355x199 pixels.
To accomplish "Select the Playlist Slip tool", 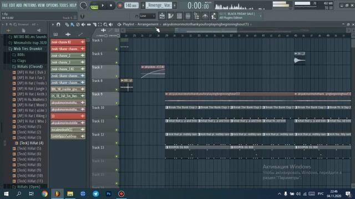I will pyautogui.click(x=89, y=24).
